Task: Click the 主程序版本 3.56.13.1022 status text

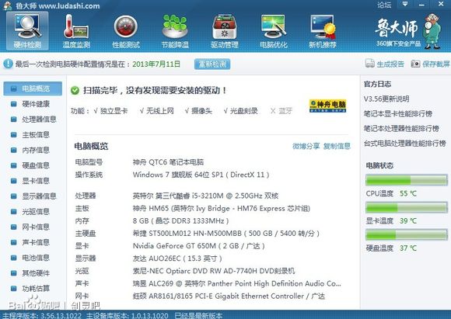Action: point(42,315)
